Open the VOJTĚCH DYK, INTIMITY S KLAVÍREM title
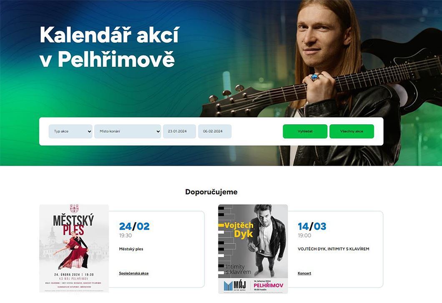 pos(334,249)
